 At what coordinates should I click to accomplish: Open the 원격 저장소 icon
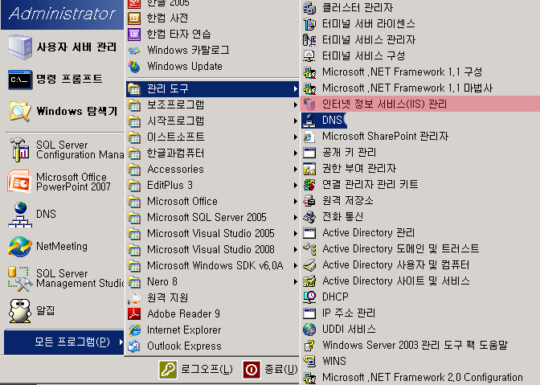(x=309, y=200)
